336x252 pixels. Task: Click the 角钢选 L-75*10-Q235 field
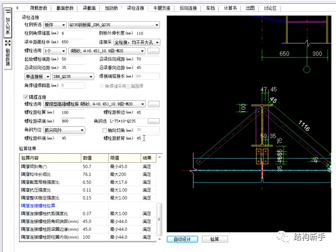(128, 121)
